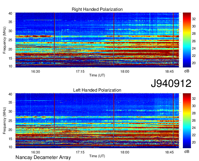Click the 'Time (UT)' label under the upper plot

[97, 75]
